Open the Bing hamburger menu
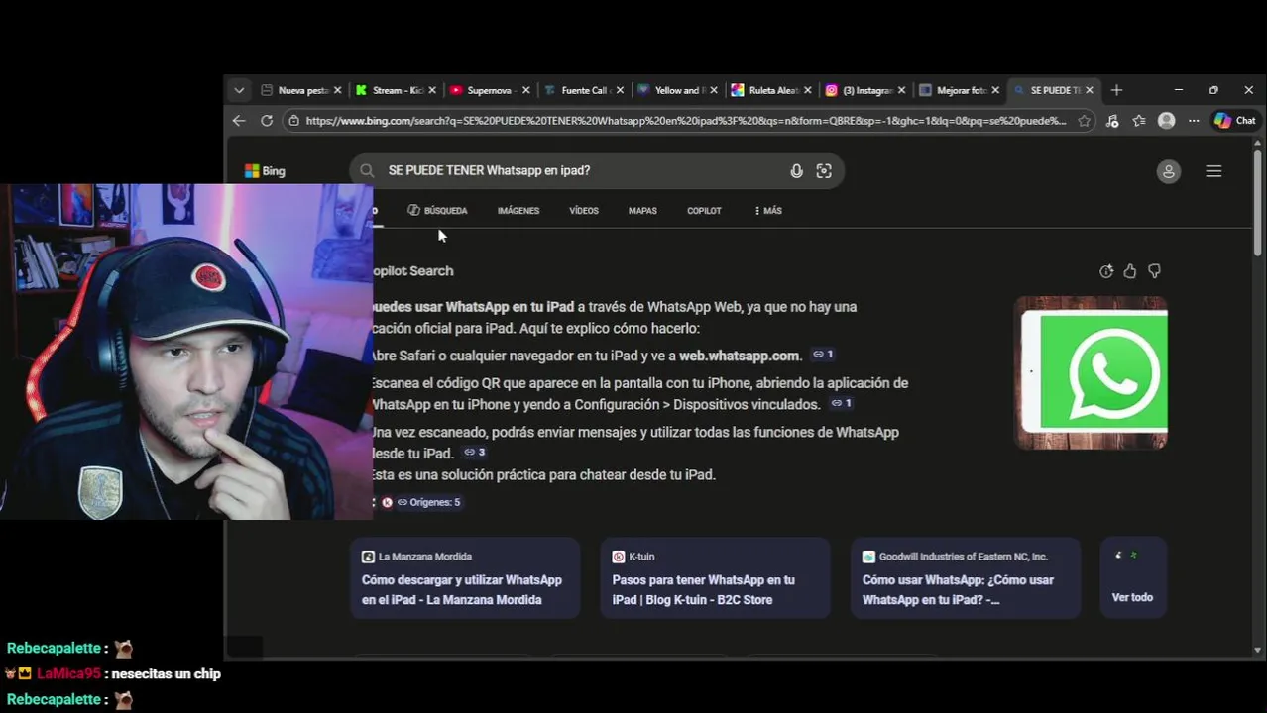This screenshot has width=1267, height=713. 1213,171
